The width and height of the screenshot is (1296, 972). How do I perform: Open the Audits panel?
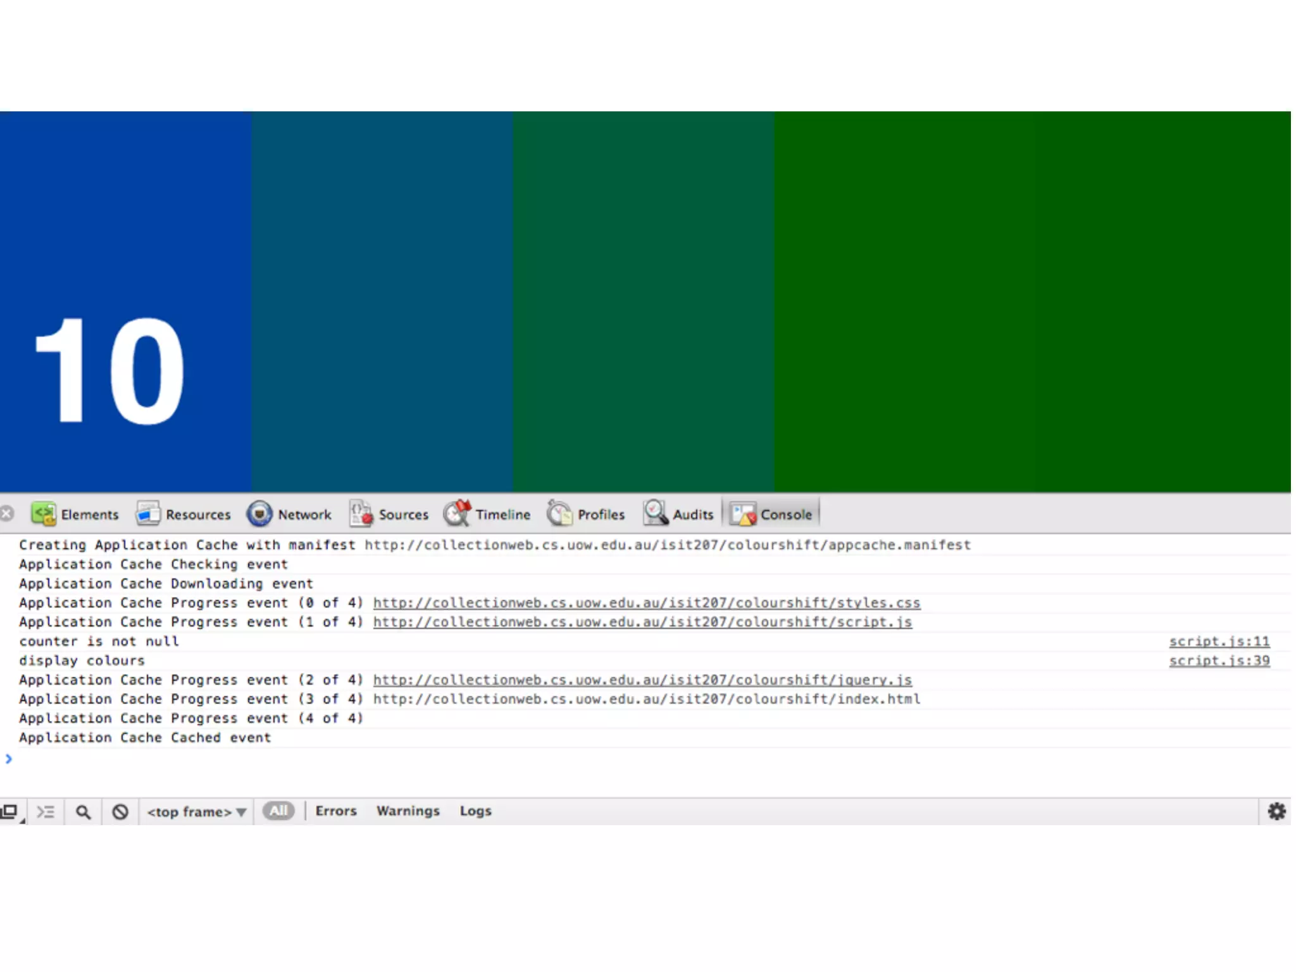coord(678,514)
